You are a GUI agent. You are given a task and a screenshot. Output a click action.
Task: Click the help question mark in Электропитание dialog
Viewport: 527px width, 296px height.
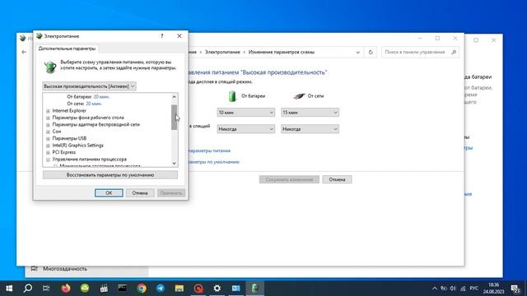[x=162, y=36]
